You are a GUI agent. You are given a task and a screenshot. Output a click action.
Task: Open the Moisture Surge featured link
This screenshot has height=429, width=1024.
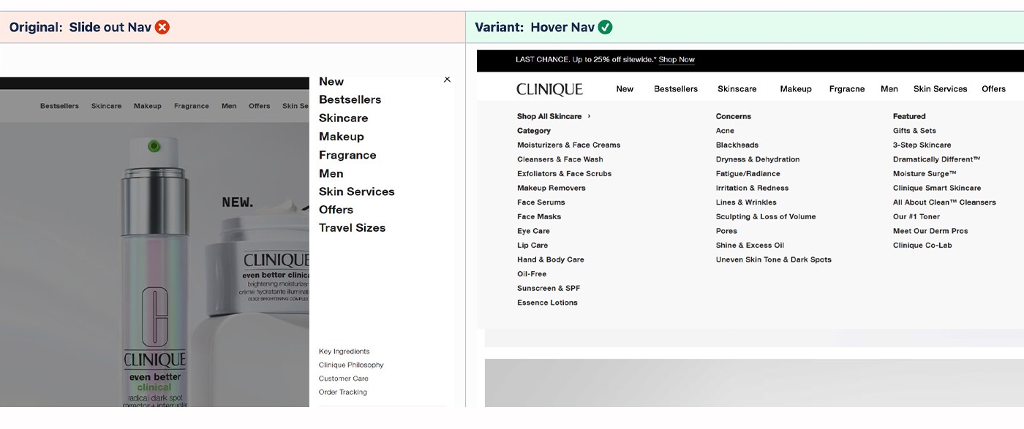pyautogui.click(x=925, y=174)
